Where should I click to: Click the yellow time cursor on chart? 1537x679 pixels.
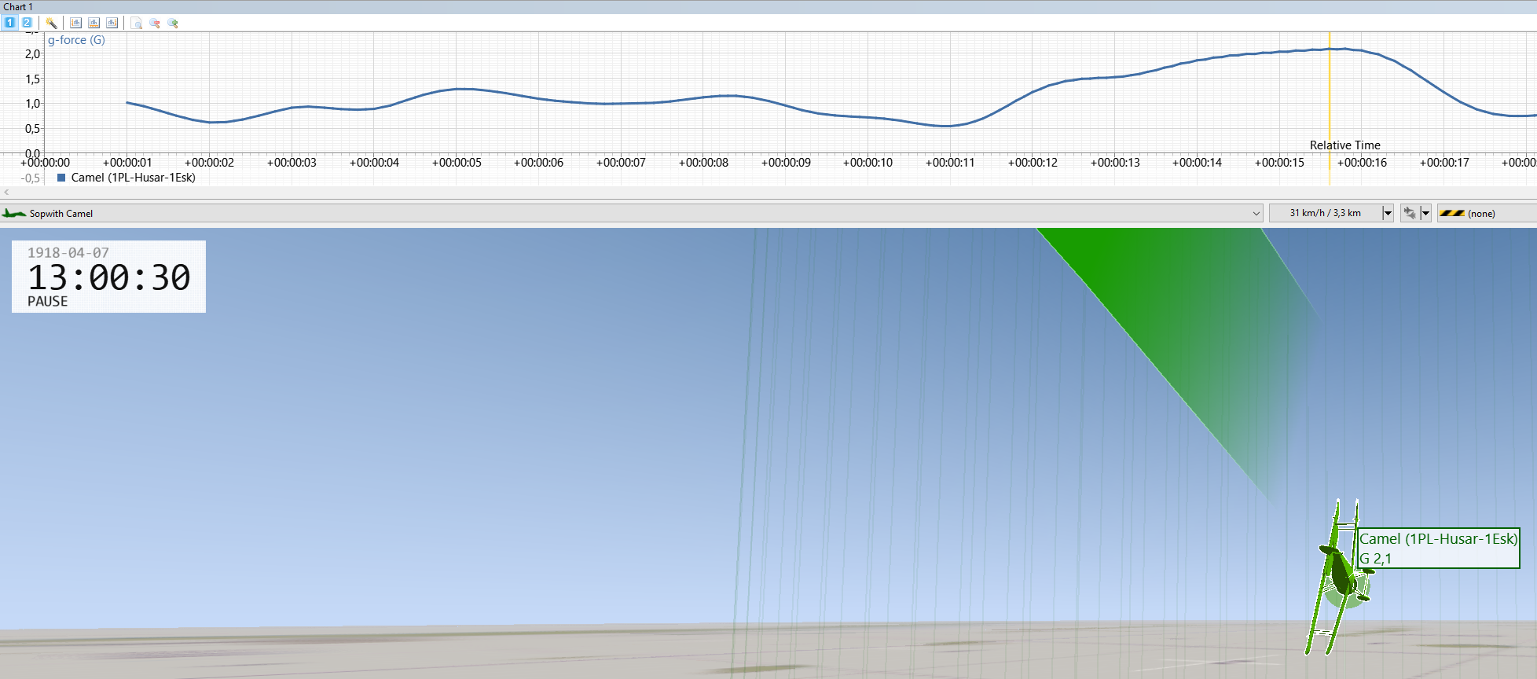(x=1330, y=94)
